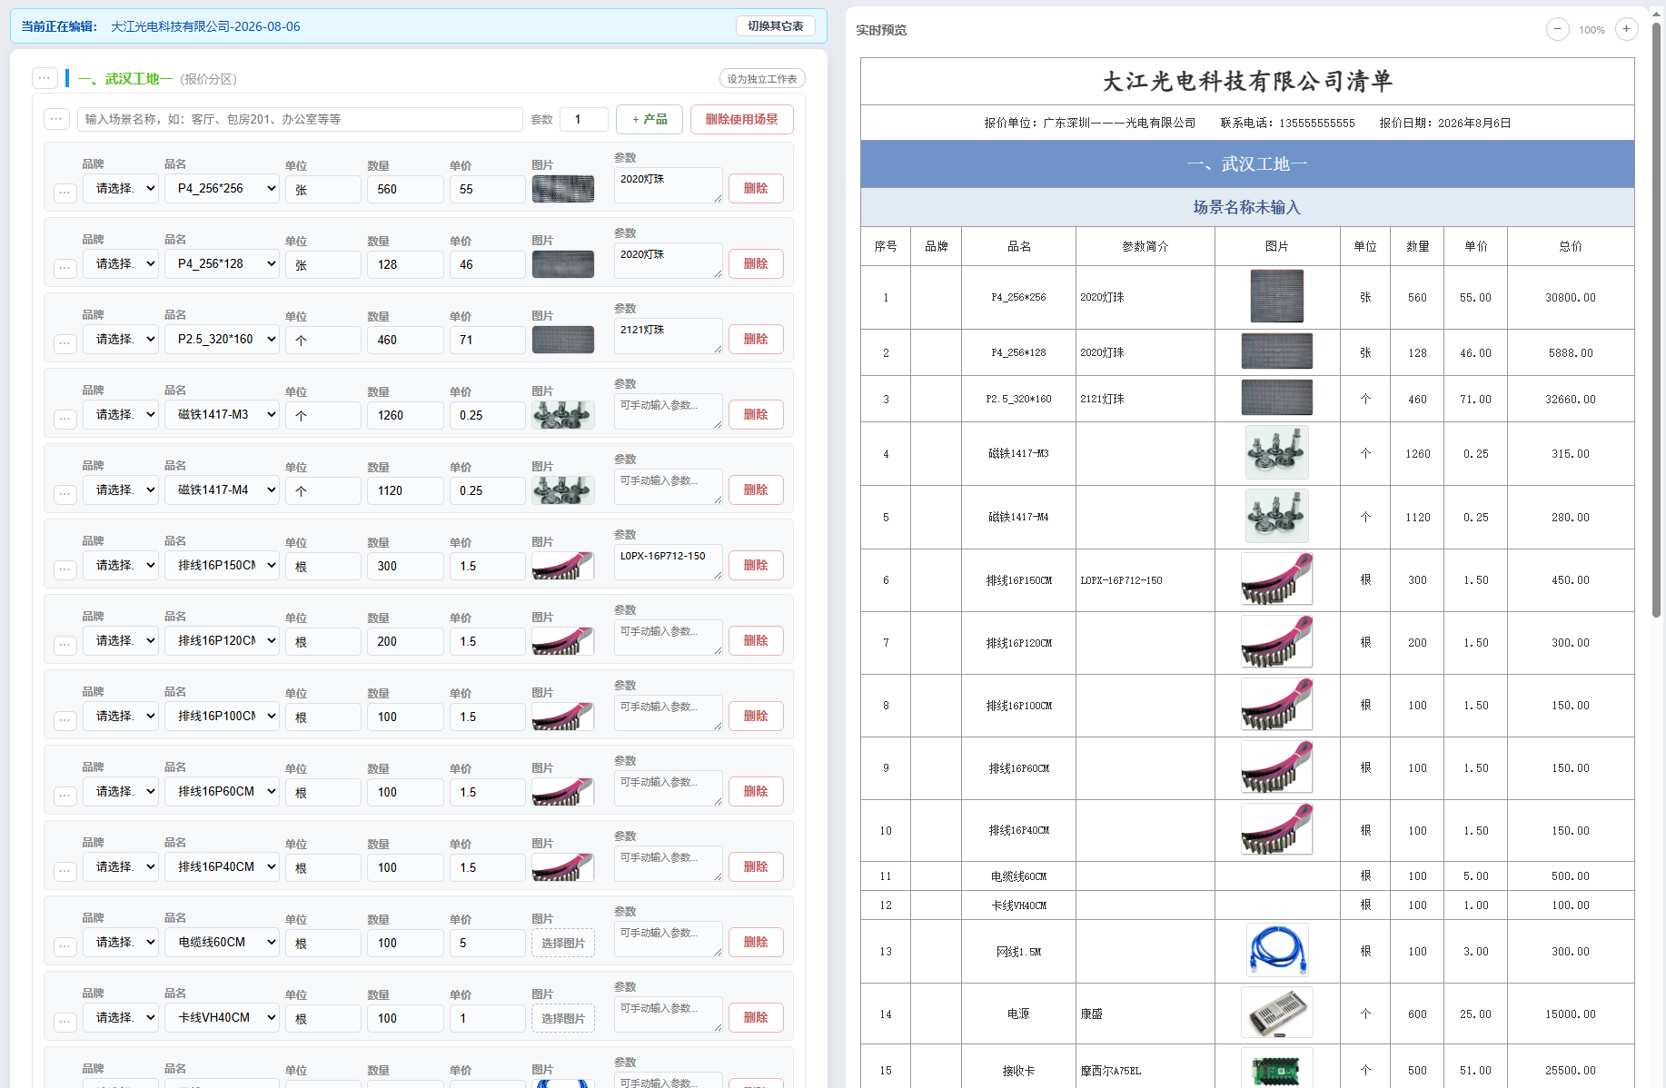Expand the 品名 dropdown showing 磁铁1417-M3
1666x1088 pixels.
point(222,414)
